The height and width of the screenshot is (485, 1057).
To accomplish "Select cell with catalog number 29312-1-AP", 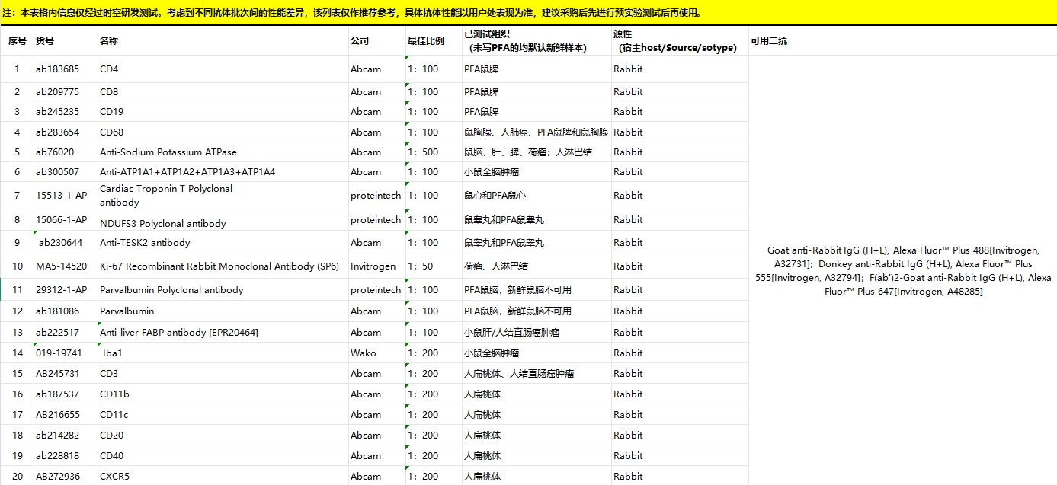I will point(66,289).
